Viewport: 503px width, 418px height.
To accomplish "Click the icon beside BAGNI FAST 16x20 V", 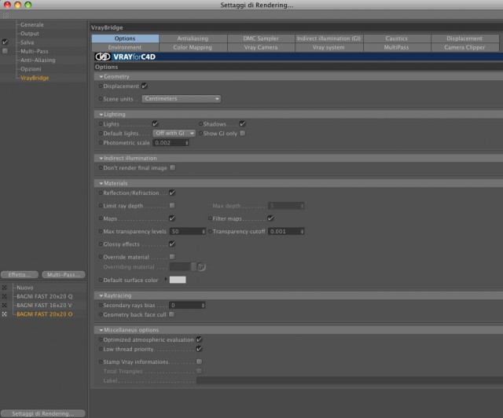I will point(5,306).
